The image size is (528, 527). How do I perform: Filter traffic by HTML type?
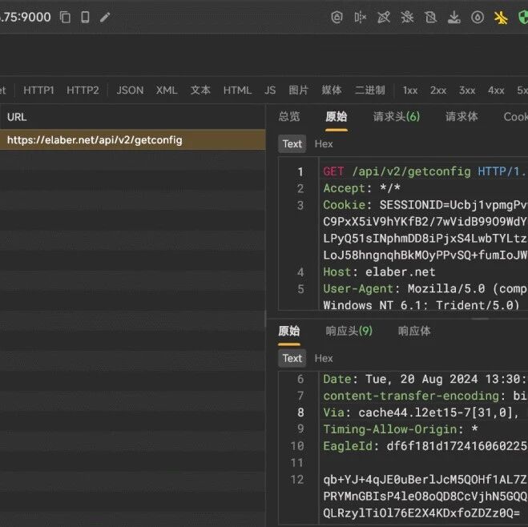(237, 91)
